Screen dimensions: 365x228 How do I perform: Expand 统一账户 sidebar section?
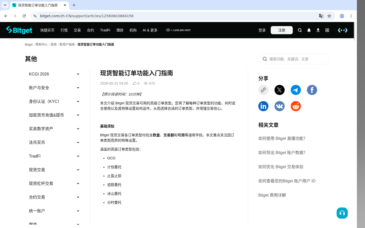coord(54,211)
